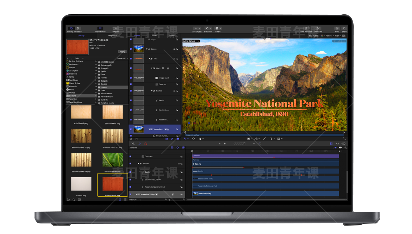This screenshot has width=412, height=234.
Task: Toggle Yosemite National Park checkbox in Timeline
Action: tap(130, 187)
